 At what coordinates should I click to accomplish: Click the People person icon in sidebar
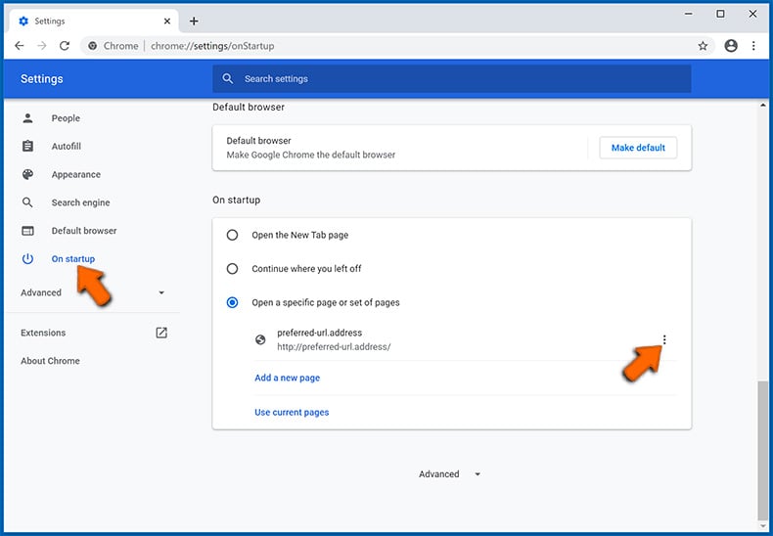pos(28,118)
